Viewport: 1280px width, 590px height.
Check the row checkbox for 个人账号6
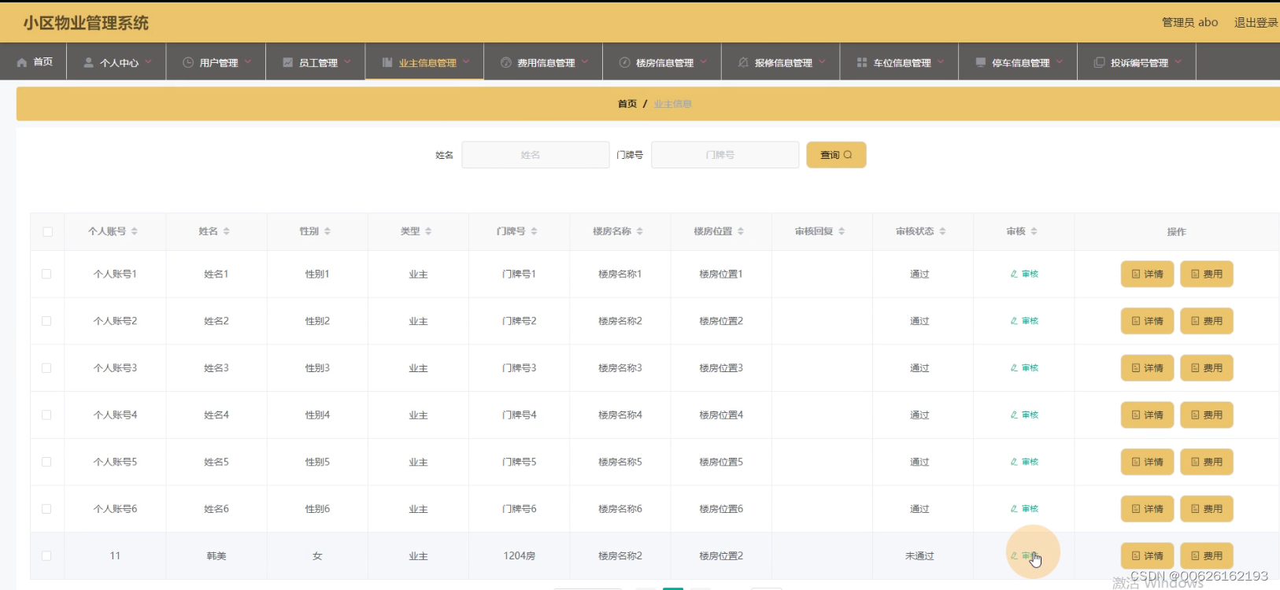coord(46,509)
